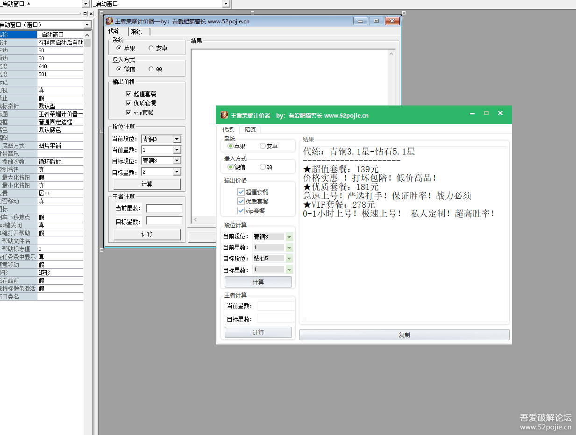Screen dimensions: 576x435
Task: Open 当前段位 青铜3 dropdown in the front window
Action: [x=289, y=237]
